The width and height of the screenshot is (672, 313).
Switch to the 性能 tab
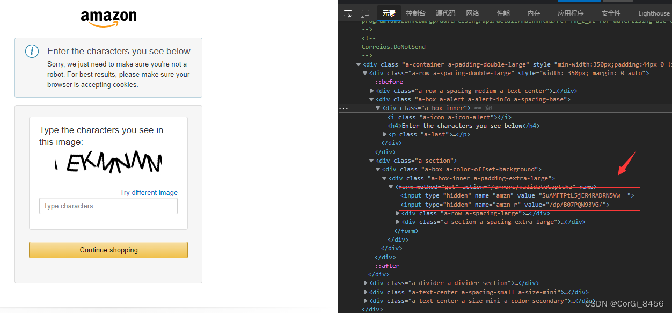point(503,13)
